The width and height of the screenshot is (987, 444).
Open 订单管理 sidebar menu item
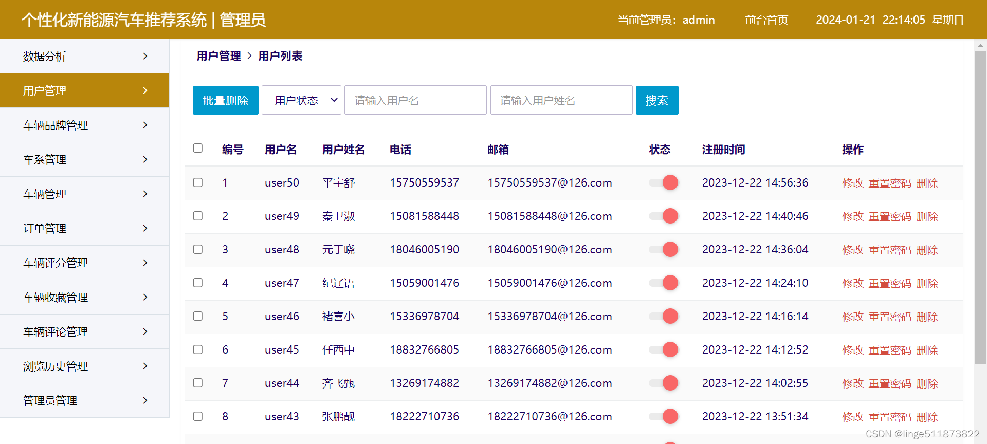84,228
